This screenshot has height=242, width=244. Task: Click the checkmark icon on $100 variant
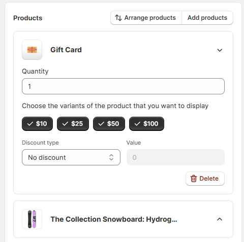[x=137, y=124]
